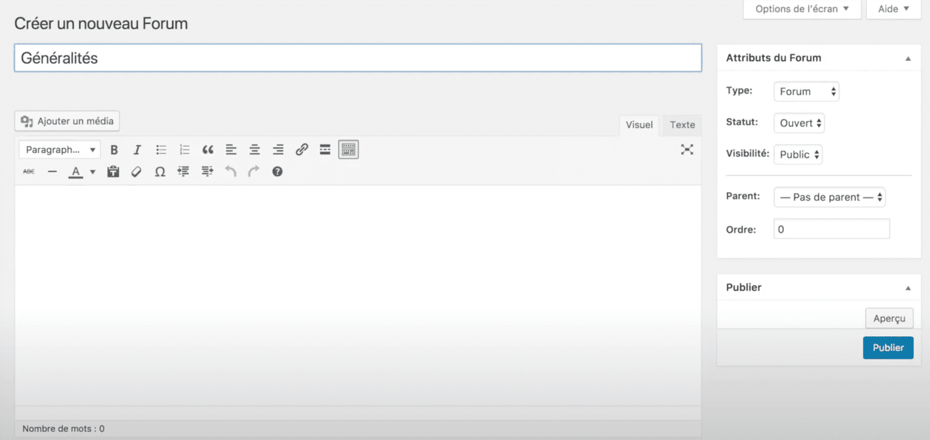Toggle the toolbar visibility button
930x440 pixels.
(348, 150)
